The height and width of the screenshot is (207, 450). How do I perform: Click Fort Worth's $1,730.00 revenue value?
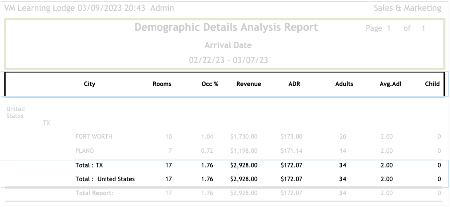tap(243, 136)
